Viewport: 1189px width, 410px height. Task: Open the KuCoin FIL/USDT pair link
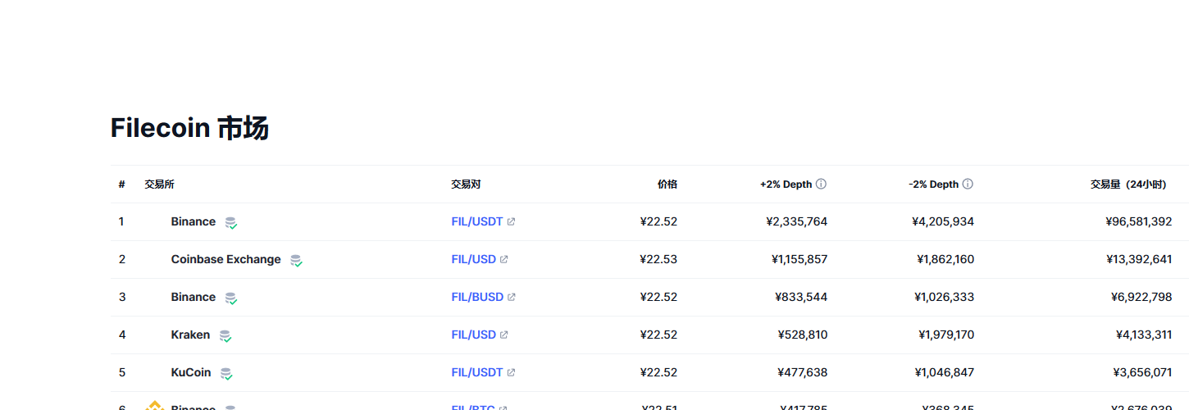[x=477, y=372]
